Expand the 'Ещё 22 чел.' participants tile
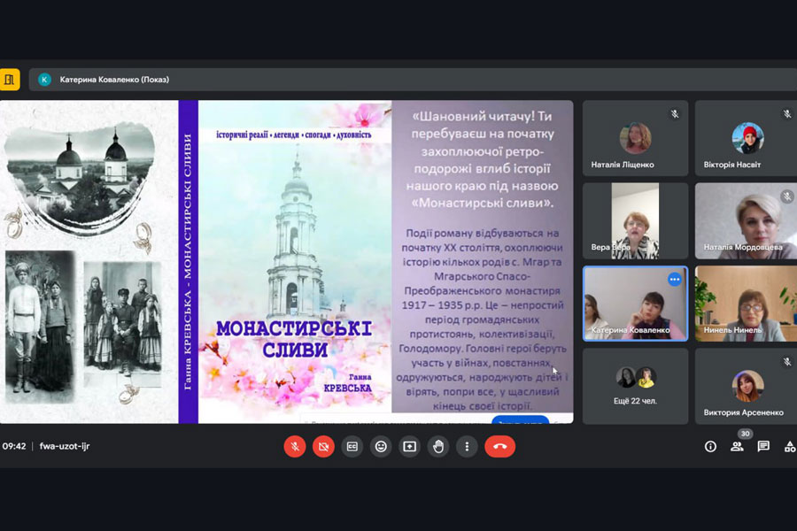Image resolution: width=797 pixels, height=531 pixels. [x=635, y=386]
